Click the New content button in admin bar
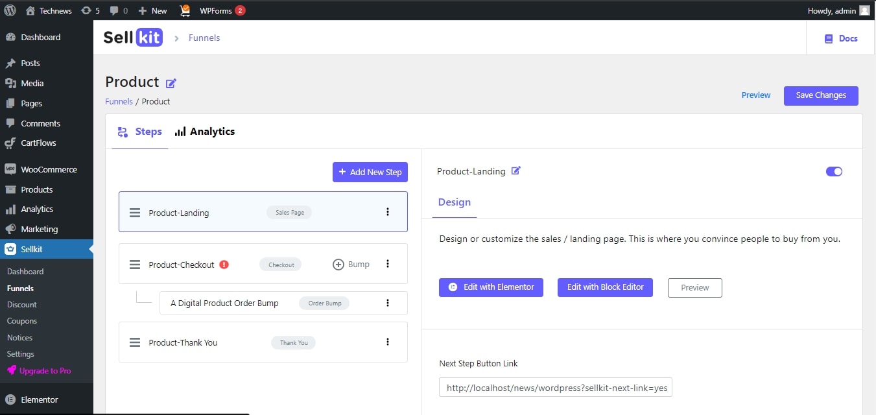 (152, 10)
